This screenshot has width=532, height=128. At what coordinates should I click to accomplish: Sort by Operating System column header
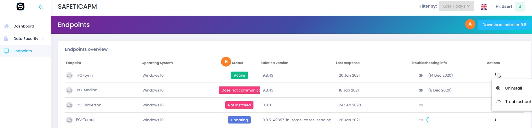[157, 63]
